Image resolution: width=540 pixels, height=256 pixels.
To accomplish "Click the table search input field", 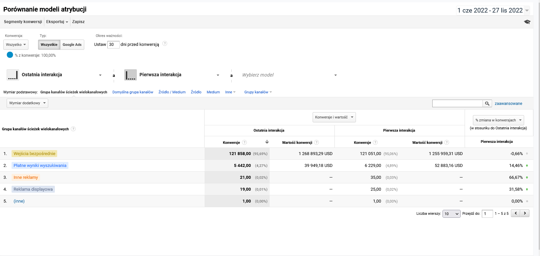I will click(x=457, y=104).
